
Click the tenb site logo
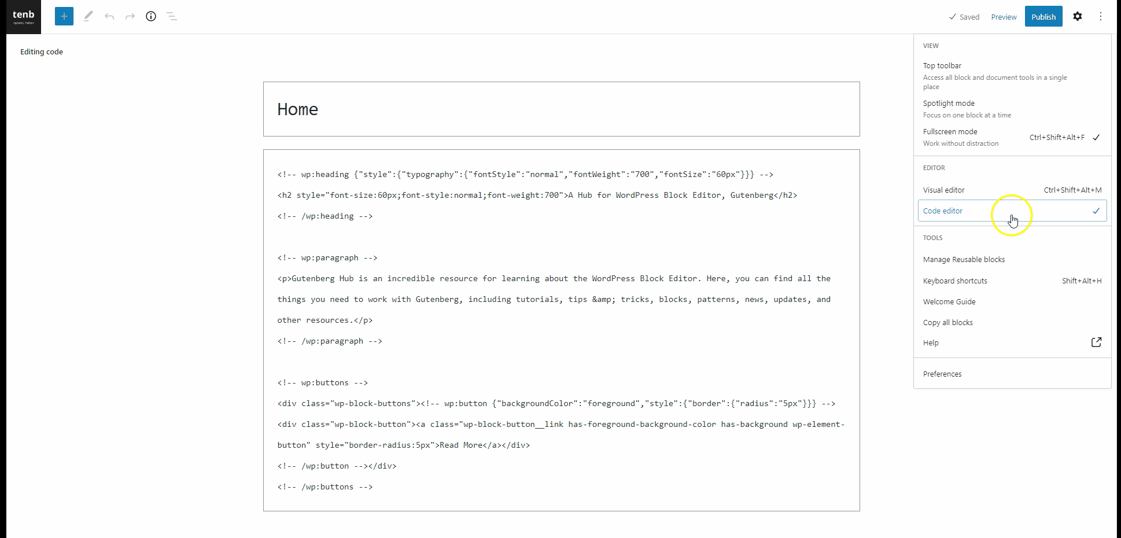[x=23, y=16]
